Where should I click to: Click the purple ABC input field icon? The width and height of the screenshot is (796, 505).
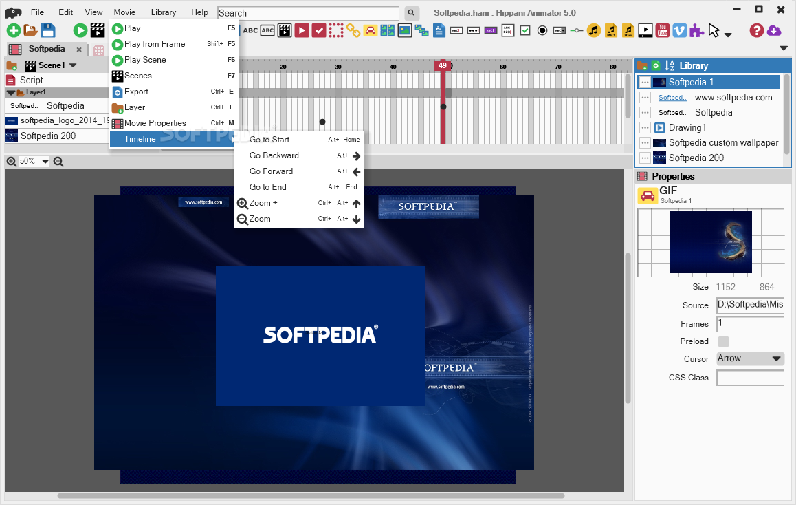tap(490, 30)
